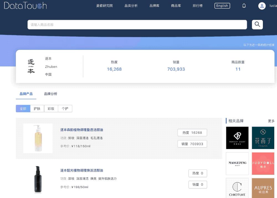This screenshot has width=277, height=198.
Task: Click the MAOGEPING brand logo
Action: pyautogui.click(x=237, y=164)
